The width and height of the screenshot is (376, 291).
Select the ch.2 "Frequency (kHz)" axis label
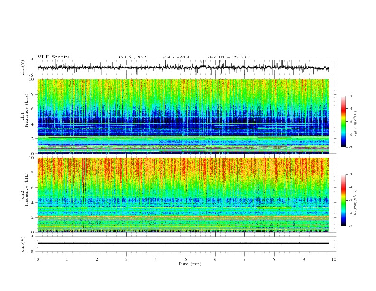27,189
